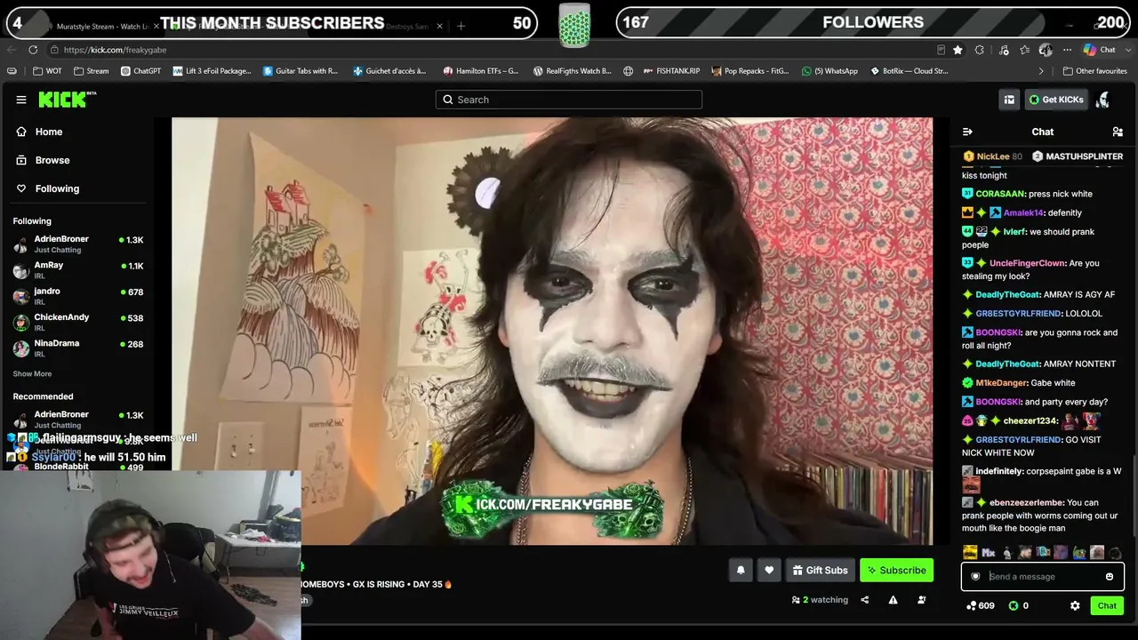
Task: Expand Following list with Show More
Action: pos(32,374)
